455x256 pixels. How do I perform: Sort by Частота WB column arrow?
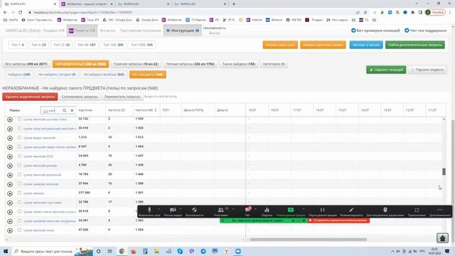point(156,110)
